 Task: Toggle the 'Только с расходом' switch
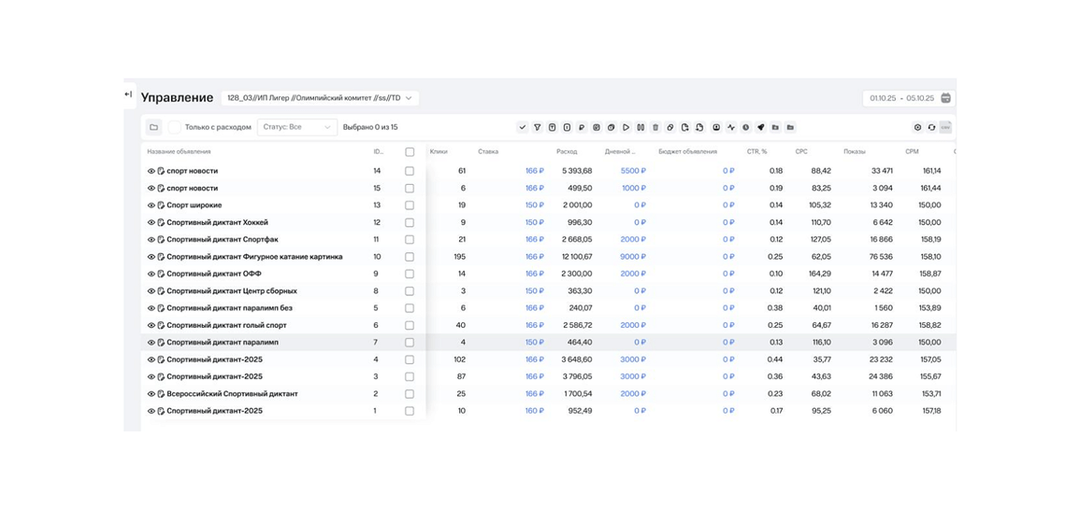point(175,127)
